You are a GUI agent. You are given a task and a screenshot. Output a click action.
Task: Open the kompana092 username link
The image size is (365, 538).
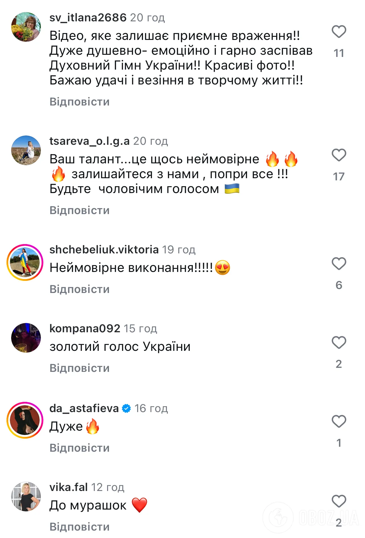click(x=85, y=328)
